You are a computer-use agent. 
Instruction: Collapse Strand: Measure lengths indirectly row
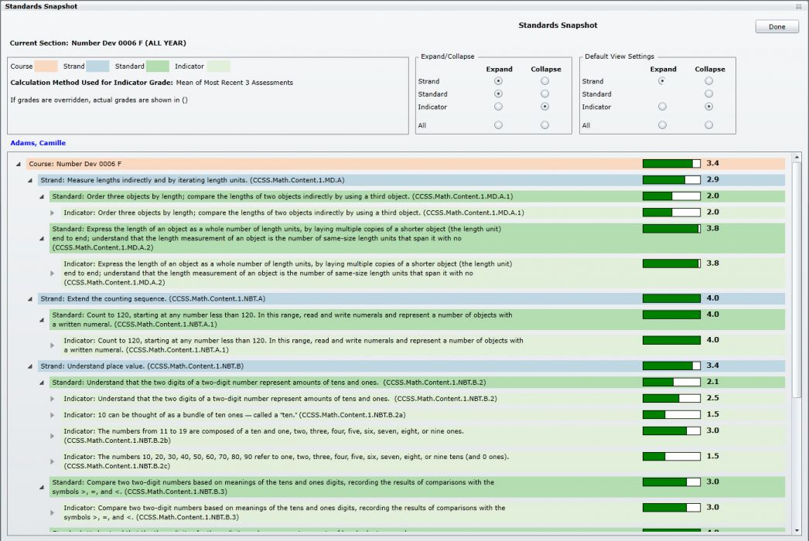coord(30,181)
